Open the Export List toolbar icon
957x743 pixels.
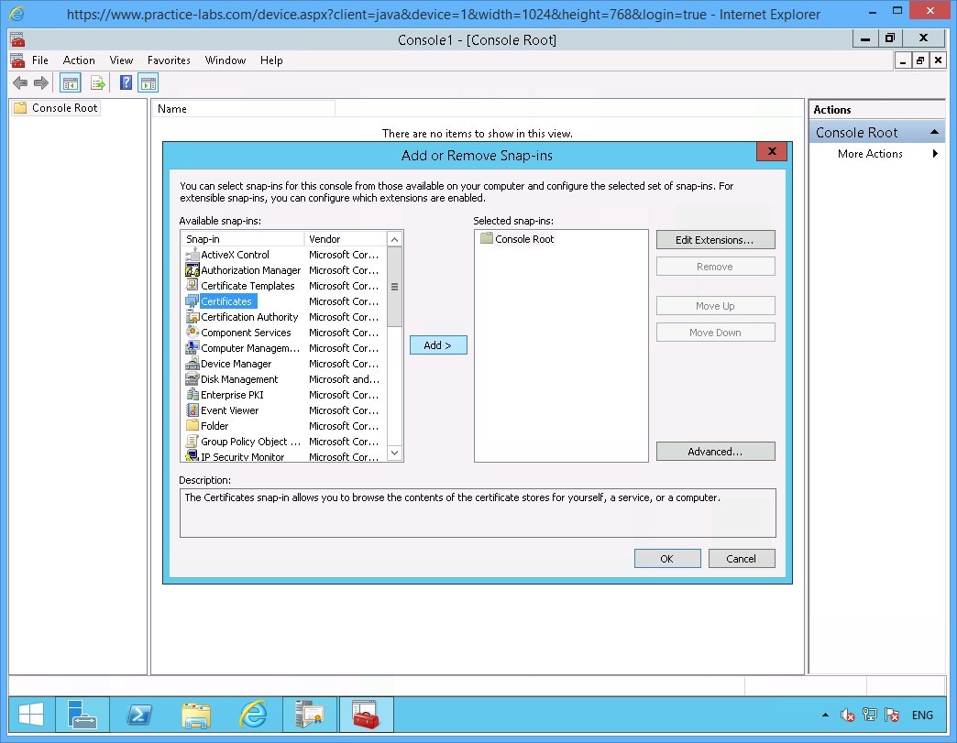pos(98,82)
